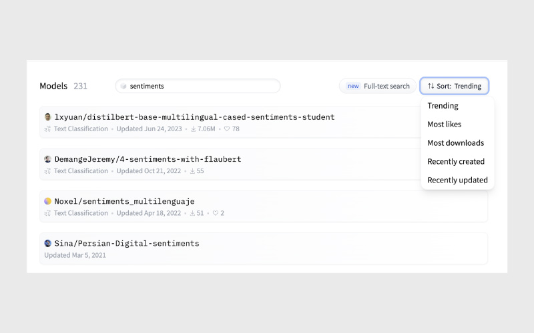The width and height of the screenshot is (534, 333).
Task: Click the download icon next to 7.06M
Action: coord(194,129)
